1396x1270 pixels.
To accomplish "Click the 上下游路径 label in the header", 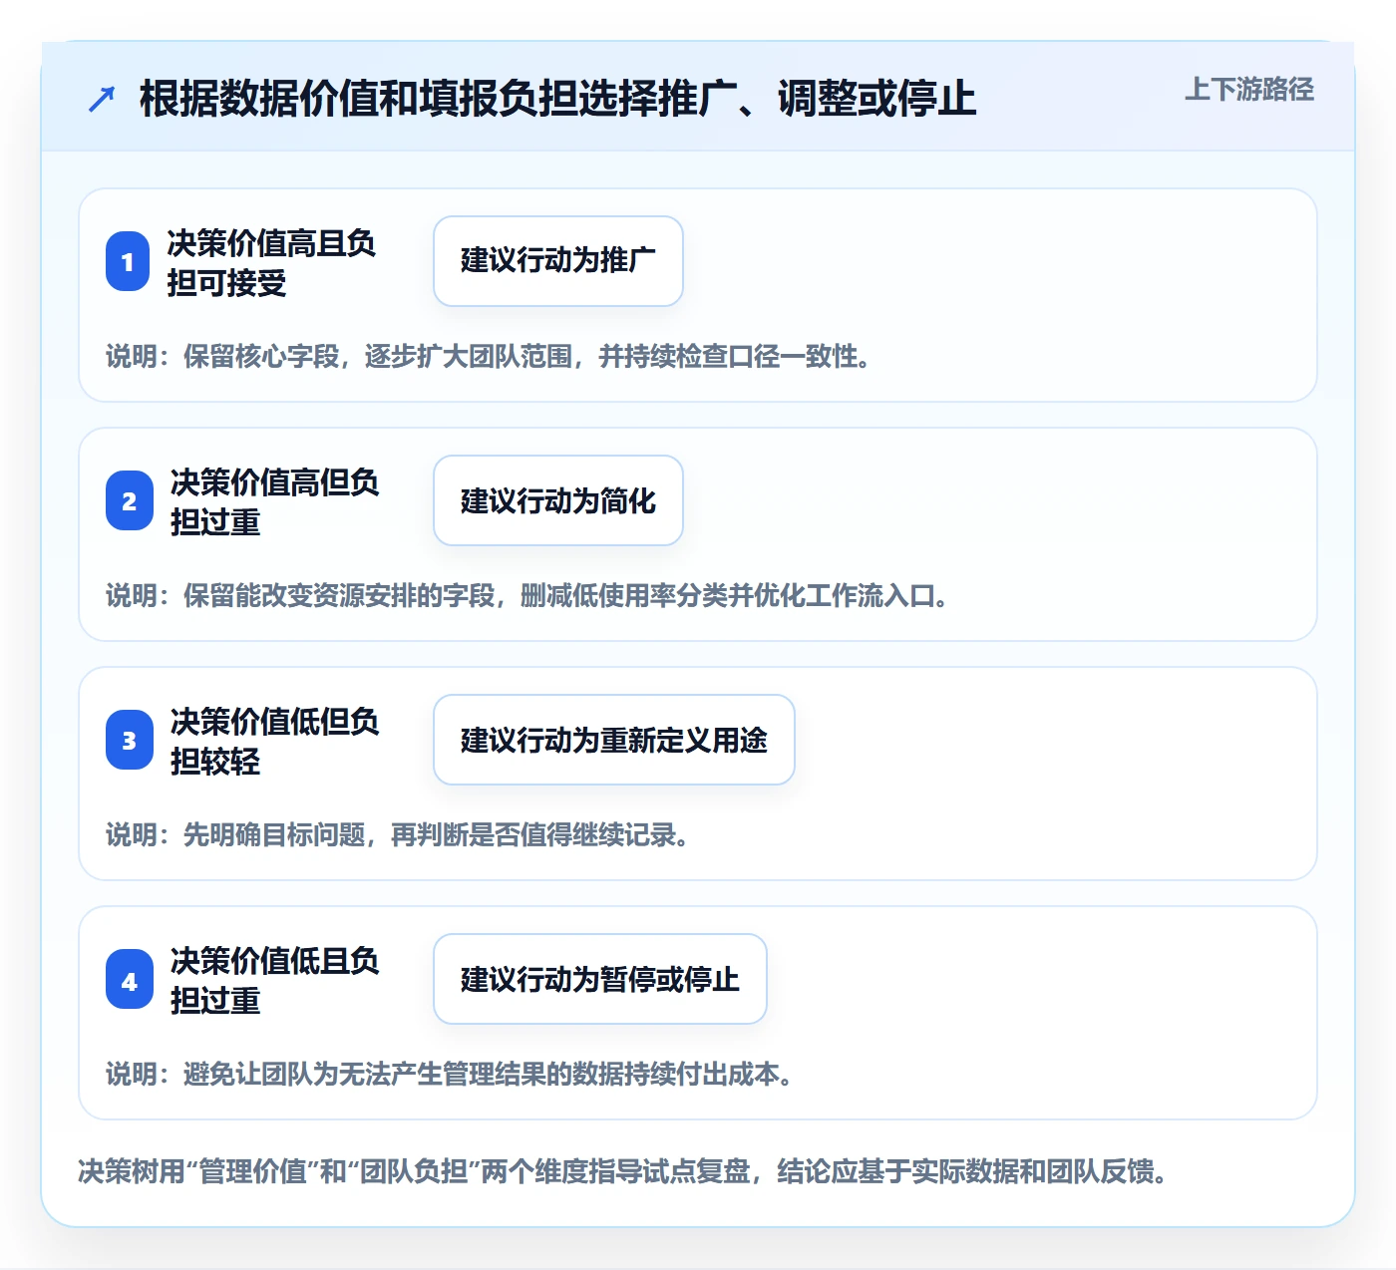I will 1248,90.
